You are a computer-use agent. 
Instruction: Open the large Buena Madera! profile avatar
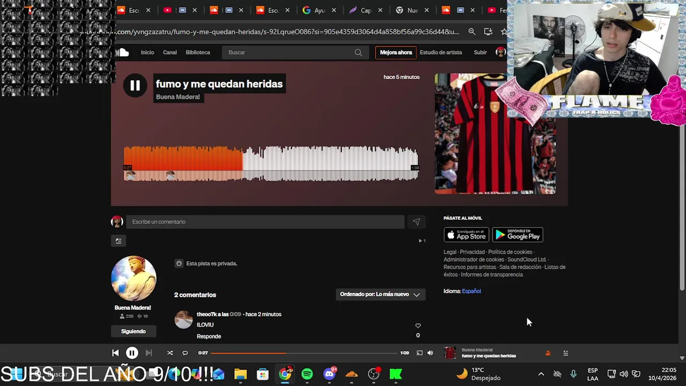click(133, 278)
